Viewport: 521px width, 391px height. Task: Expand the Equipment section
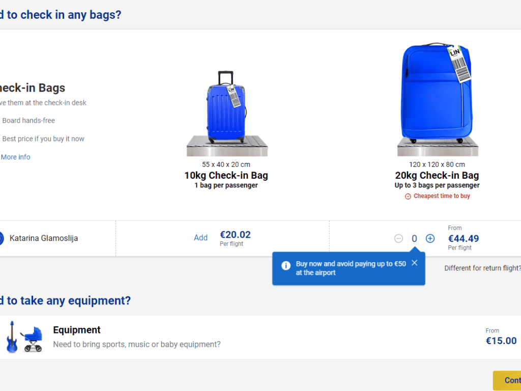(76, 330)
